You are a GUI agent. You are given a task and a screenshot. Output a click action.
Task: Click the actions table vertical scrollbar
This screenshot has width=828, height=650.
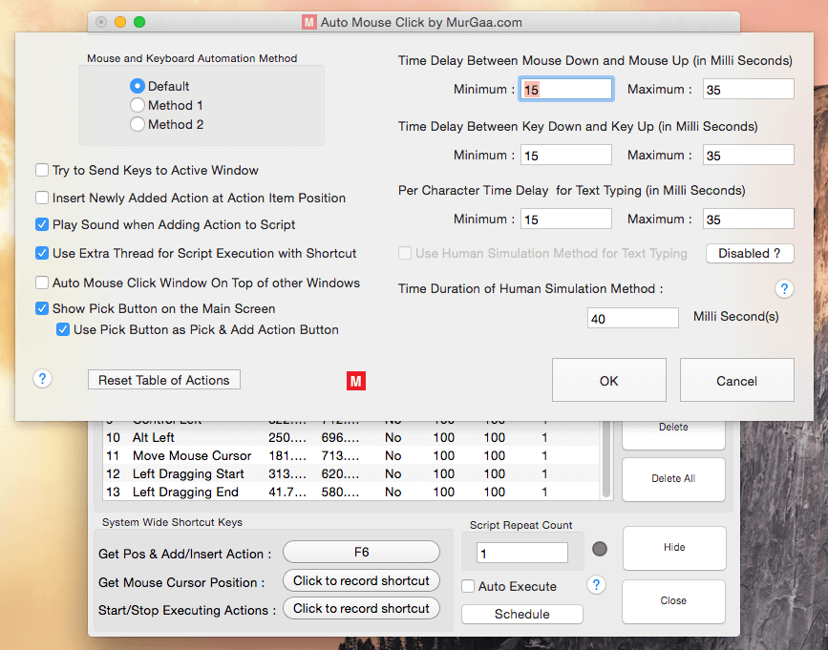click(x=606, y=459)
